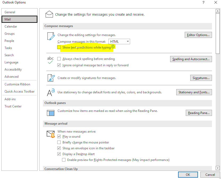Open the Trust Center category

click(19, 106)
